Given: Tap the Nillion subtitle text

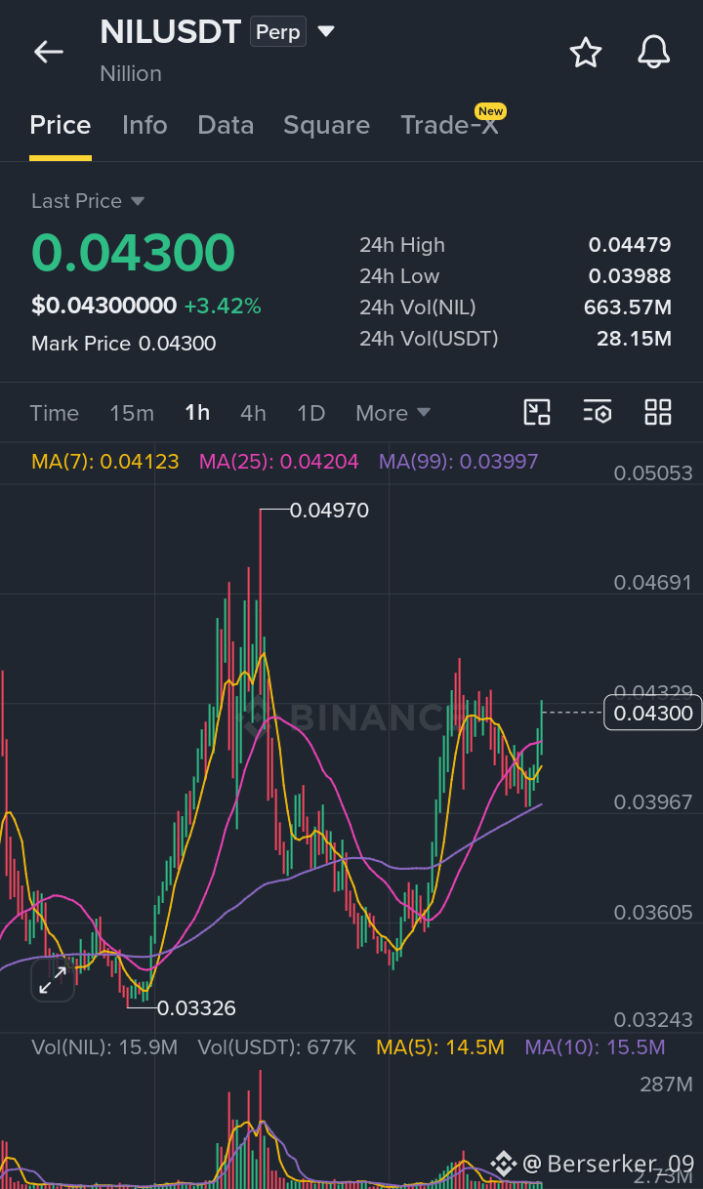Looking at the screenshot, I should tap(131, 73).
